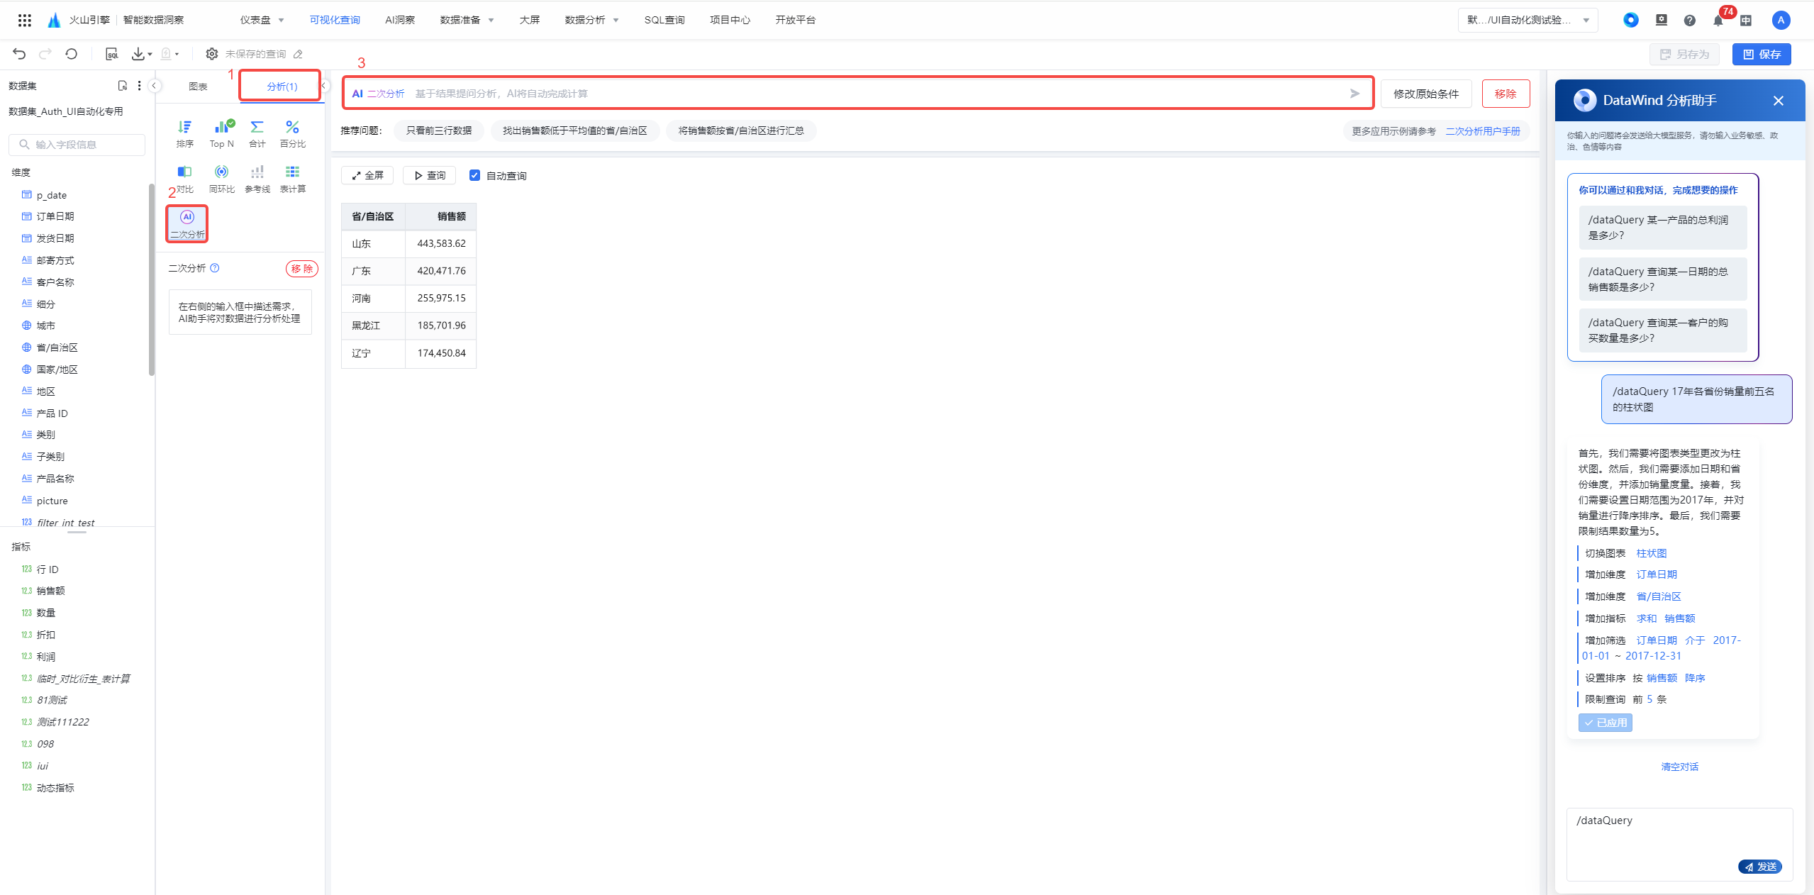Click the 查询 run button
This screenshot has height=895, width=1814.
tap(430, 175)
